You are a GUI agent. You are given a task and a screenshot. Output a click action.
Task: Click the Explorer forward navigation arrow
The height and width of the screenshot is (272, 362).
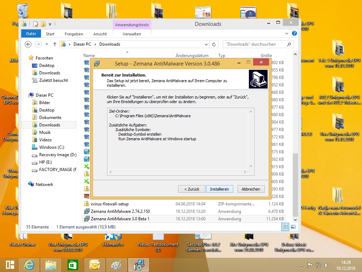coord(38,44)
